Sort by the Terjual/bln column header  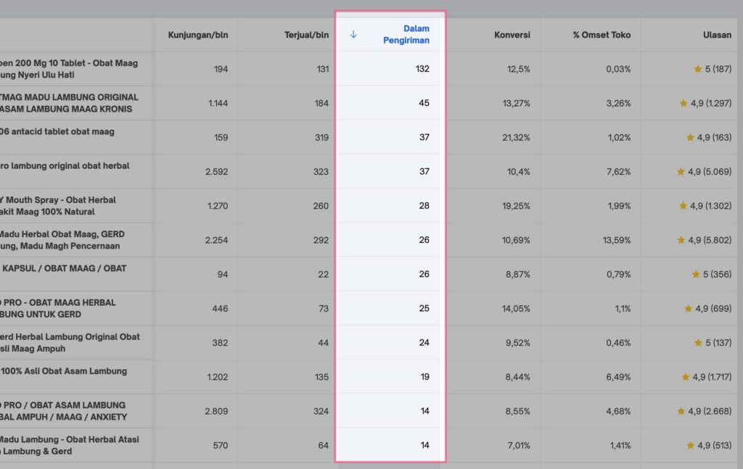[x=306, y=35]
